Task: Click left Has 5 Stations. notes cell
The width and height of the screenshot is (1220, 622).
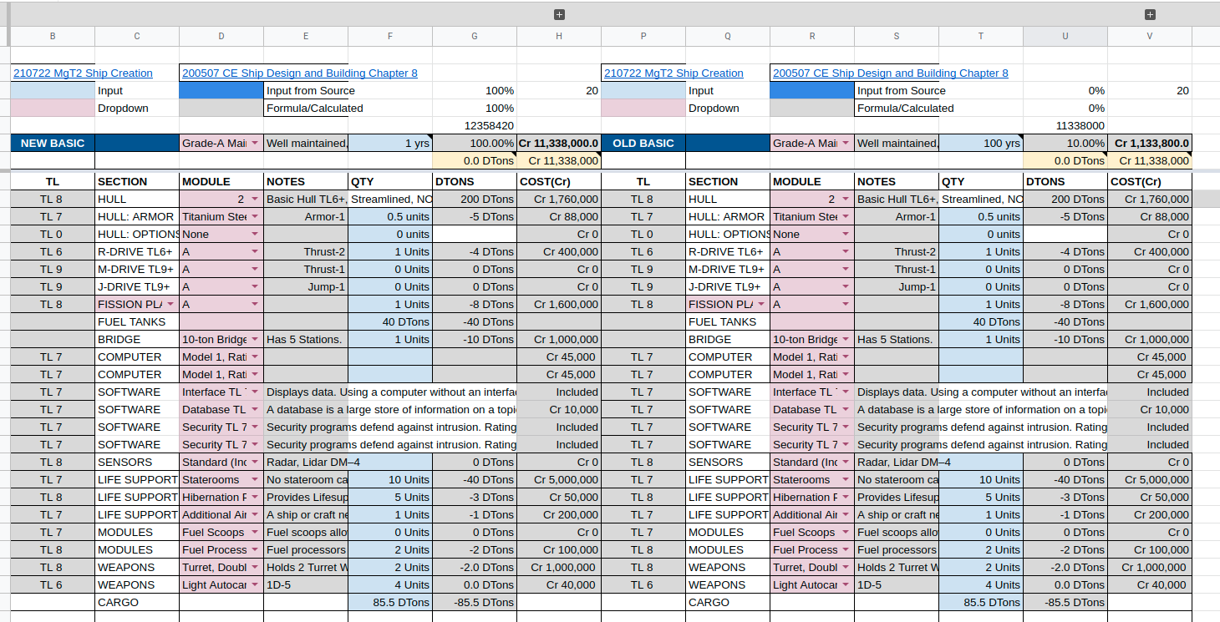Action: pyautogui.click(x=306, y=340)
